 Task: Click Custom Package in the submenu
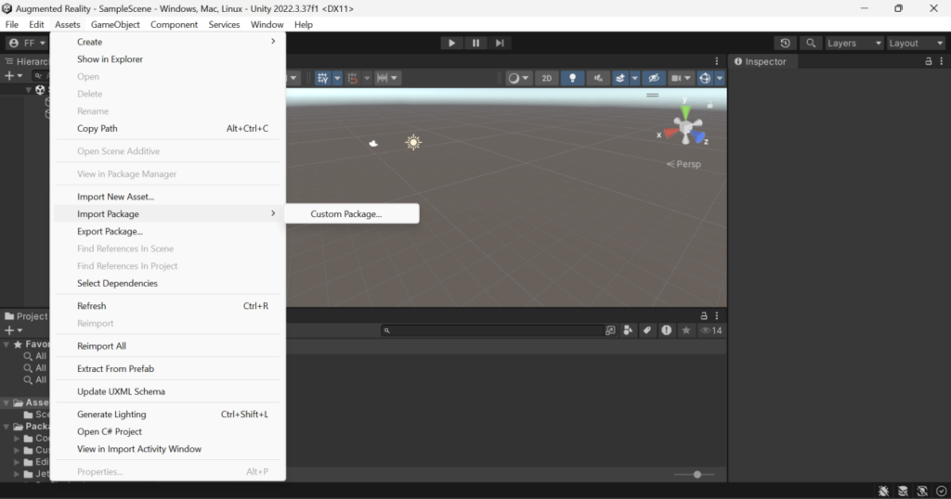(x=345, y=213)
